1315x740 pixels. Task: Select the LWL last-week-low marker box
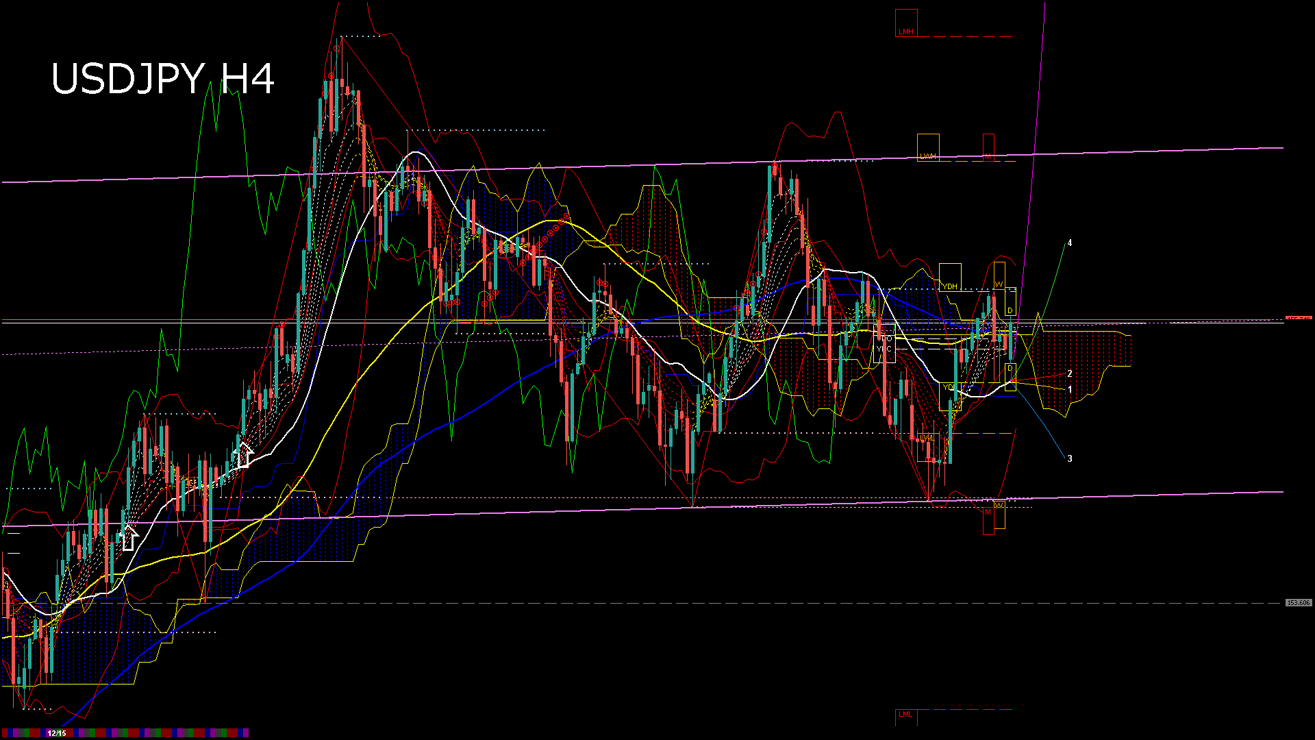[x=926, y=439]
